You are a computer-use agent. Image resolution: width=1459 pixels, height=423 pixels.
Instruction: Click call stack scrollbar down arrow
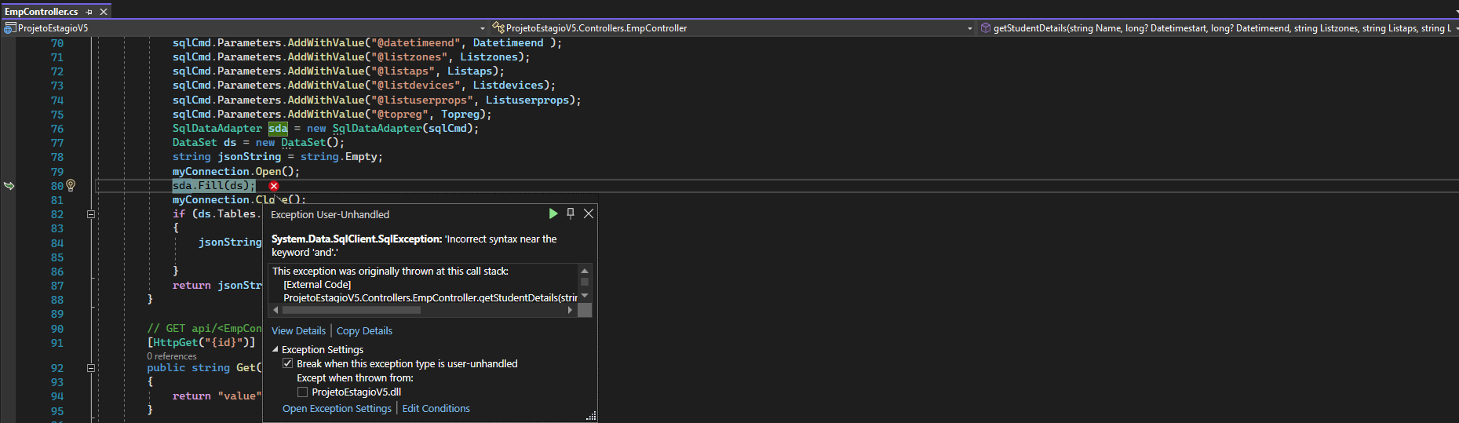(585, 296)
